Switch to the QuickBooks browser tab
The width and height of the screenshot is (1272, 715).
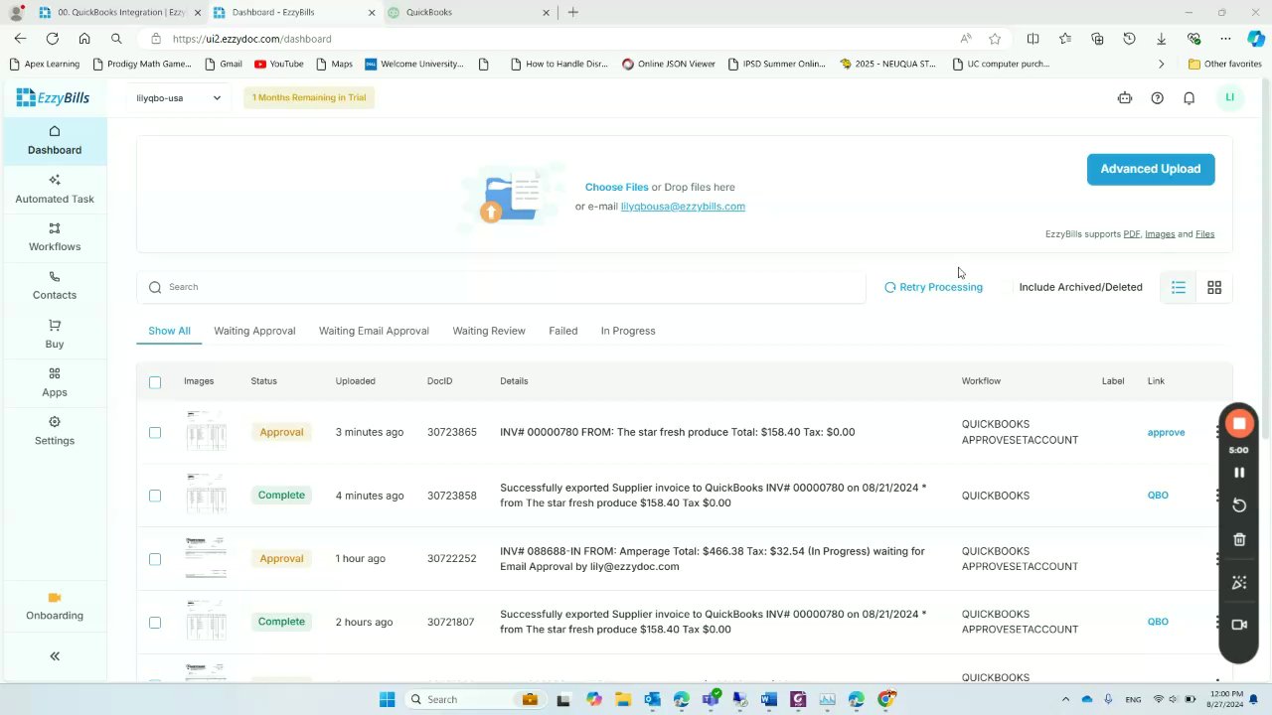tap(467, 12)
